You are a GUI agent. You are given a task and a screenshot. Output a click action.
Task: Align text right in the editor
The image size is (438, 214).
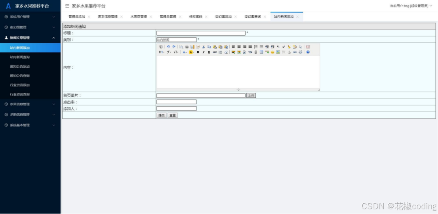[245, 47]
